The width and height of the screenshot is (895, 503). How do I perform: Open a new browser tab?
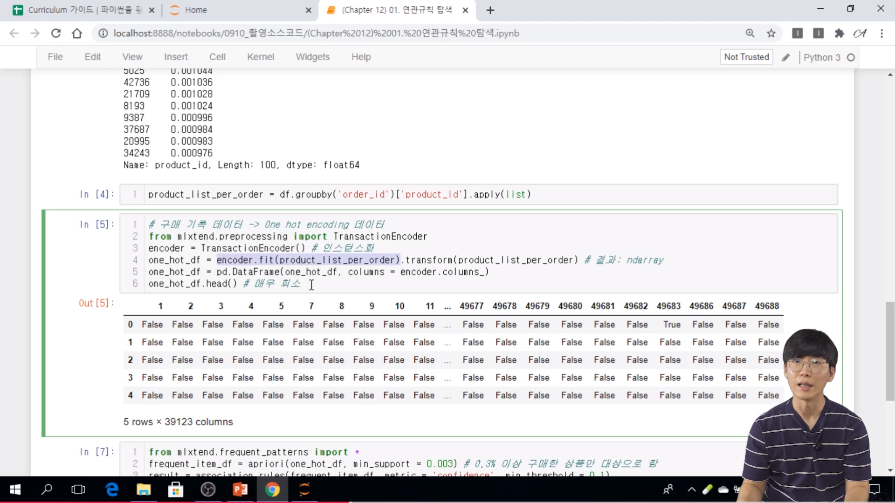(490, 10)
